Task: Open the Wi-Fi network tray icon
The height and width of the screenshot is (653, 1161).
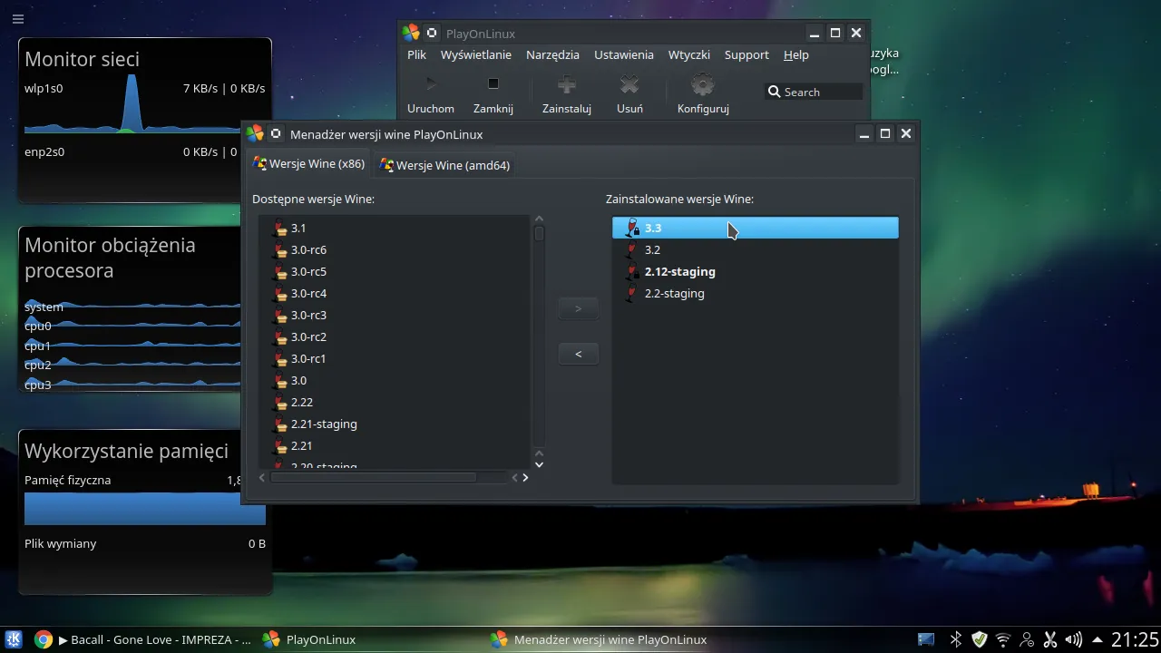Action: (1003, 639)
